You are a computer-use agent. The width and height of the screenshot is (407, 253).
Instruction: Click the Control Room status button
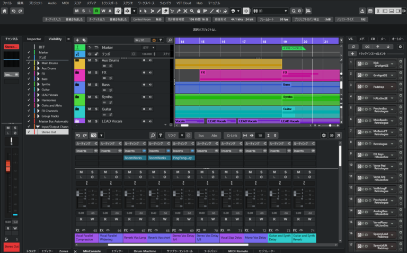[147, 20]
